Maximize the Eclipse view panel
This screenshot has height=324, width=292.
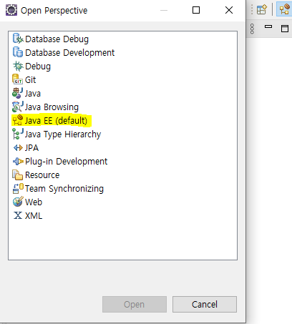coord(285,29)
